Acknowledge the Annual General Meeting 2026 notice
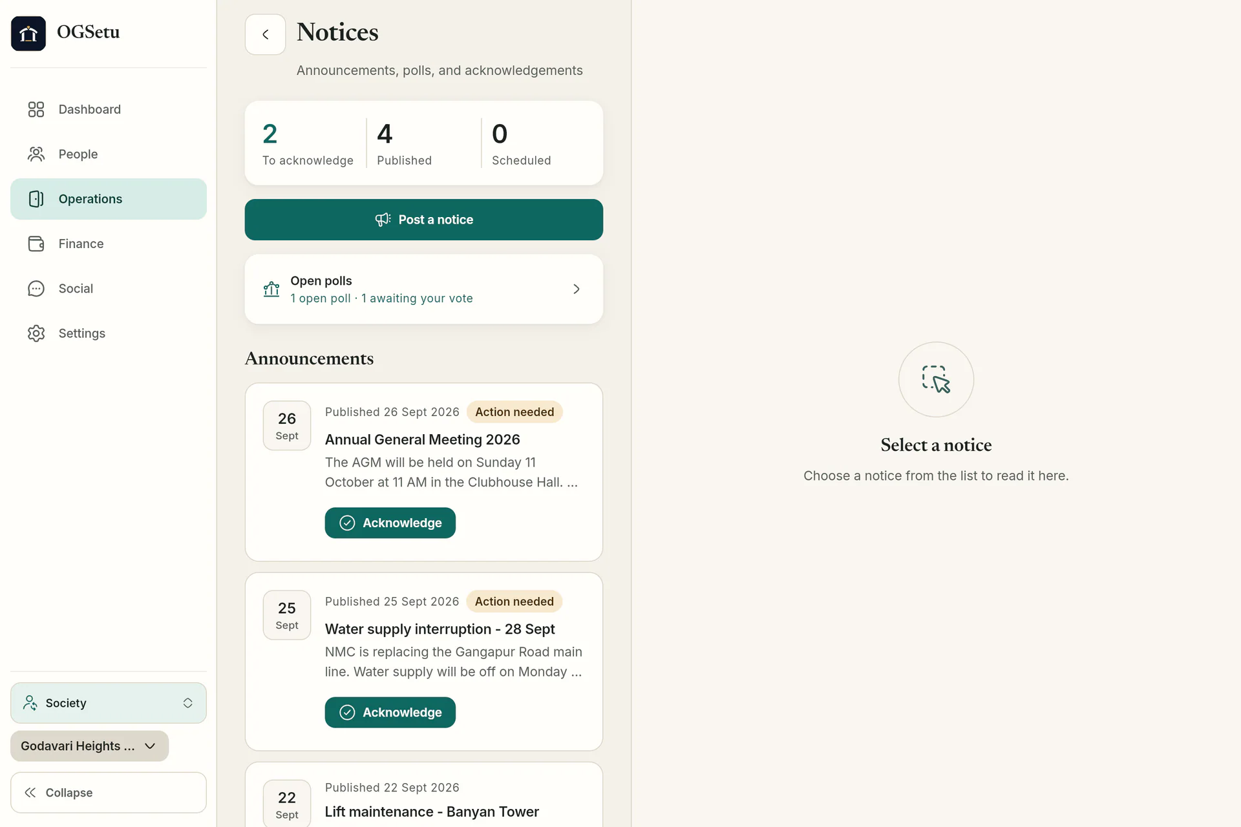The image size is (1241, 827). pyautogui.click(x=390, y=523)
